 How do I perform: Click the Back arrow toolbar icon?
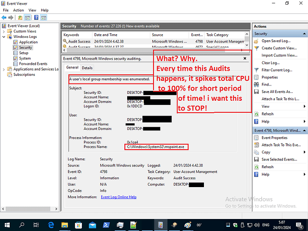click(4, 18)
